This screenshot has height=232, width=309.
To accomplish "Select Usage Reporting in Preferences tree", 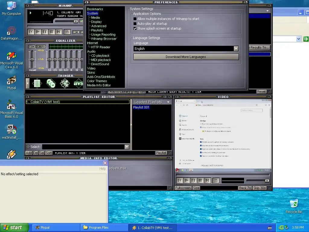I will [103, 34].
